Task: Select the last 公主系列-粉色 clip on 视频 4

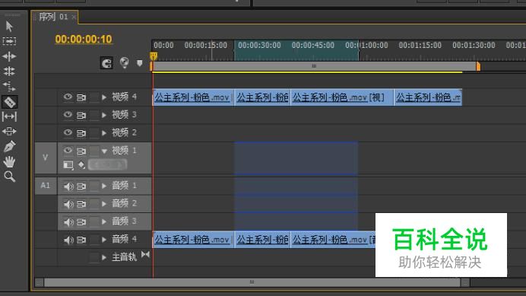Action: (428, 97)
